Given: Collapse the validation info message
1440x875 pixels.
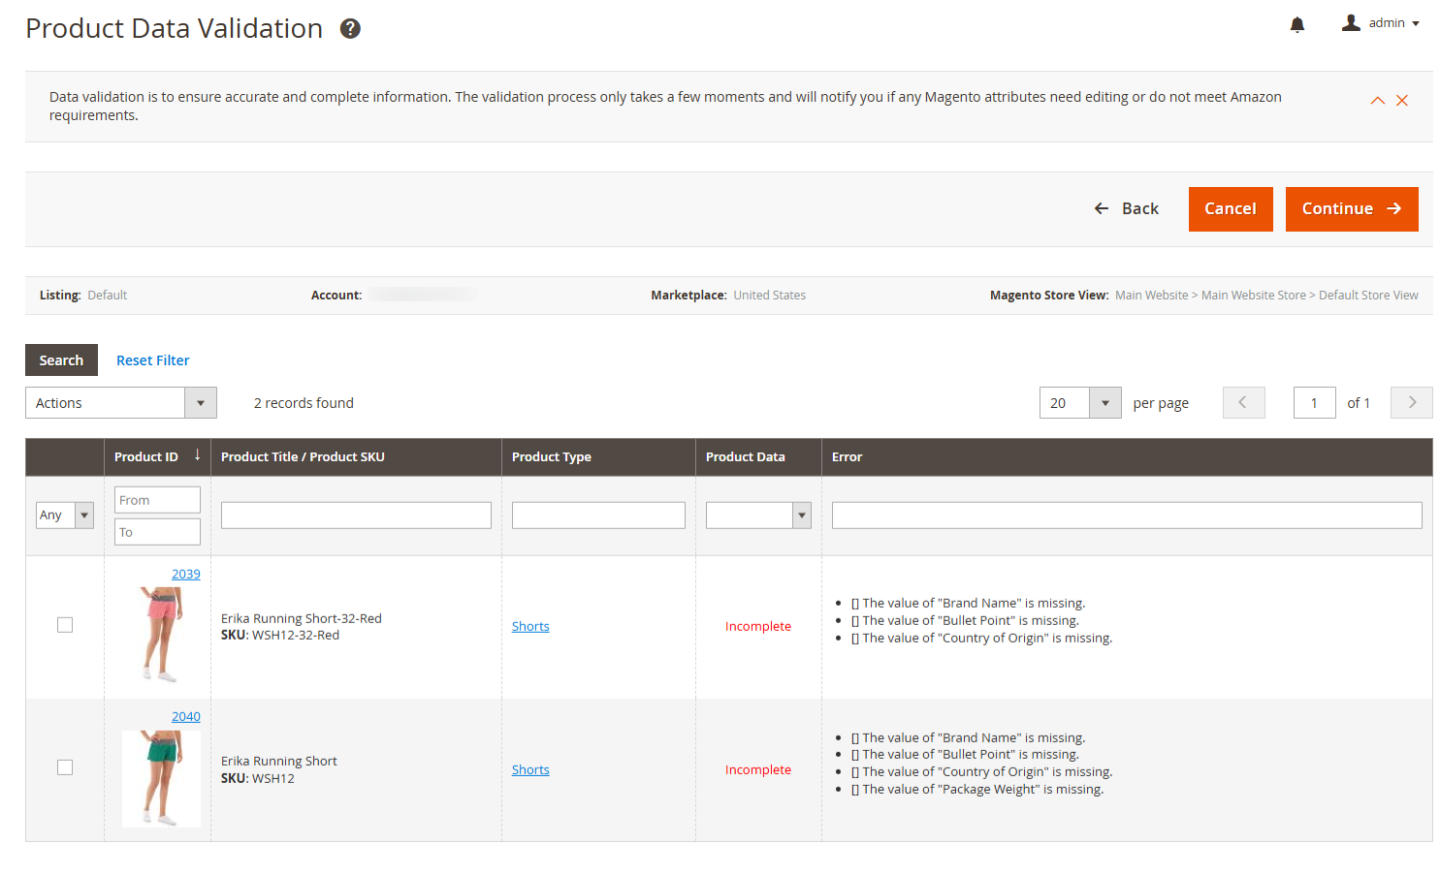Looking at the screenshot, I should tap(1377, 101).
